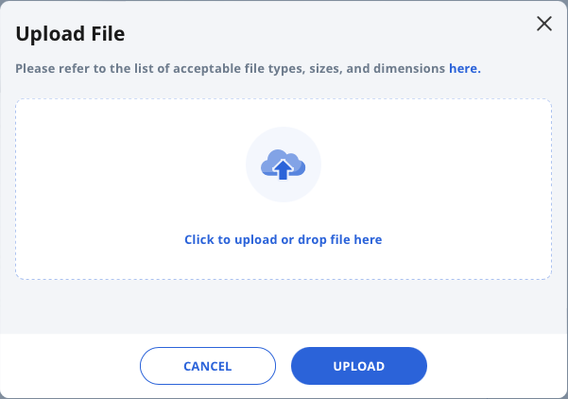568x399 pixels.
Task: Select the up arrow inside the cloud icon
Action: tap(283, 169)
